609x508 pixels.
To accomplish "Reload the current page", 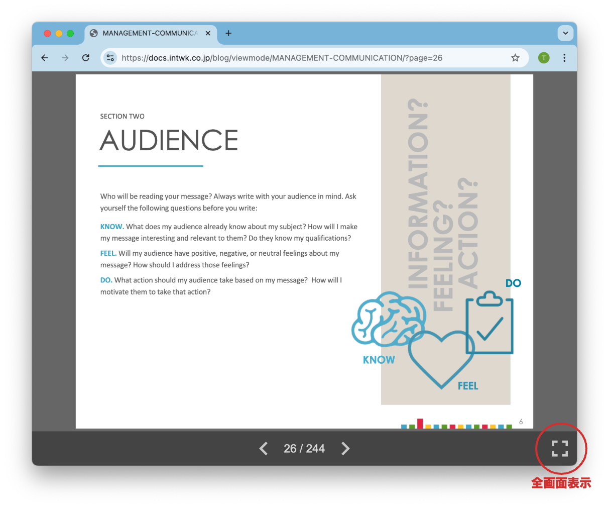I will pyautogui.click(x=86, y=58).
